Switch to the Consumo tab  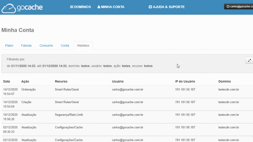[x=46, y=45]
